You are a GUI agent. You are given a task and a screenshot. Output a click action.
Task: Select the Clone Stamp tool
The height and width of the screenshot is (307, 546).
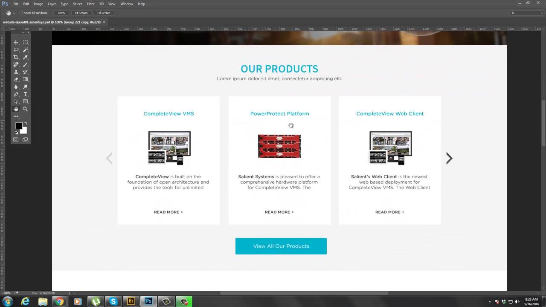point(16,72)
